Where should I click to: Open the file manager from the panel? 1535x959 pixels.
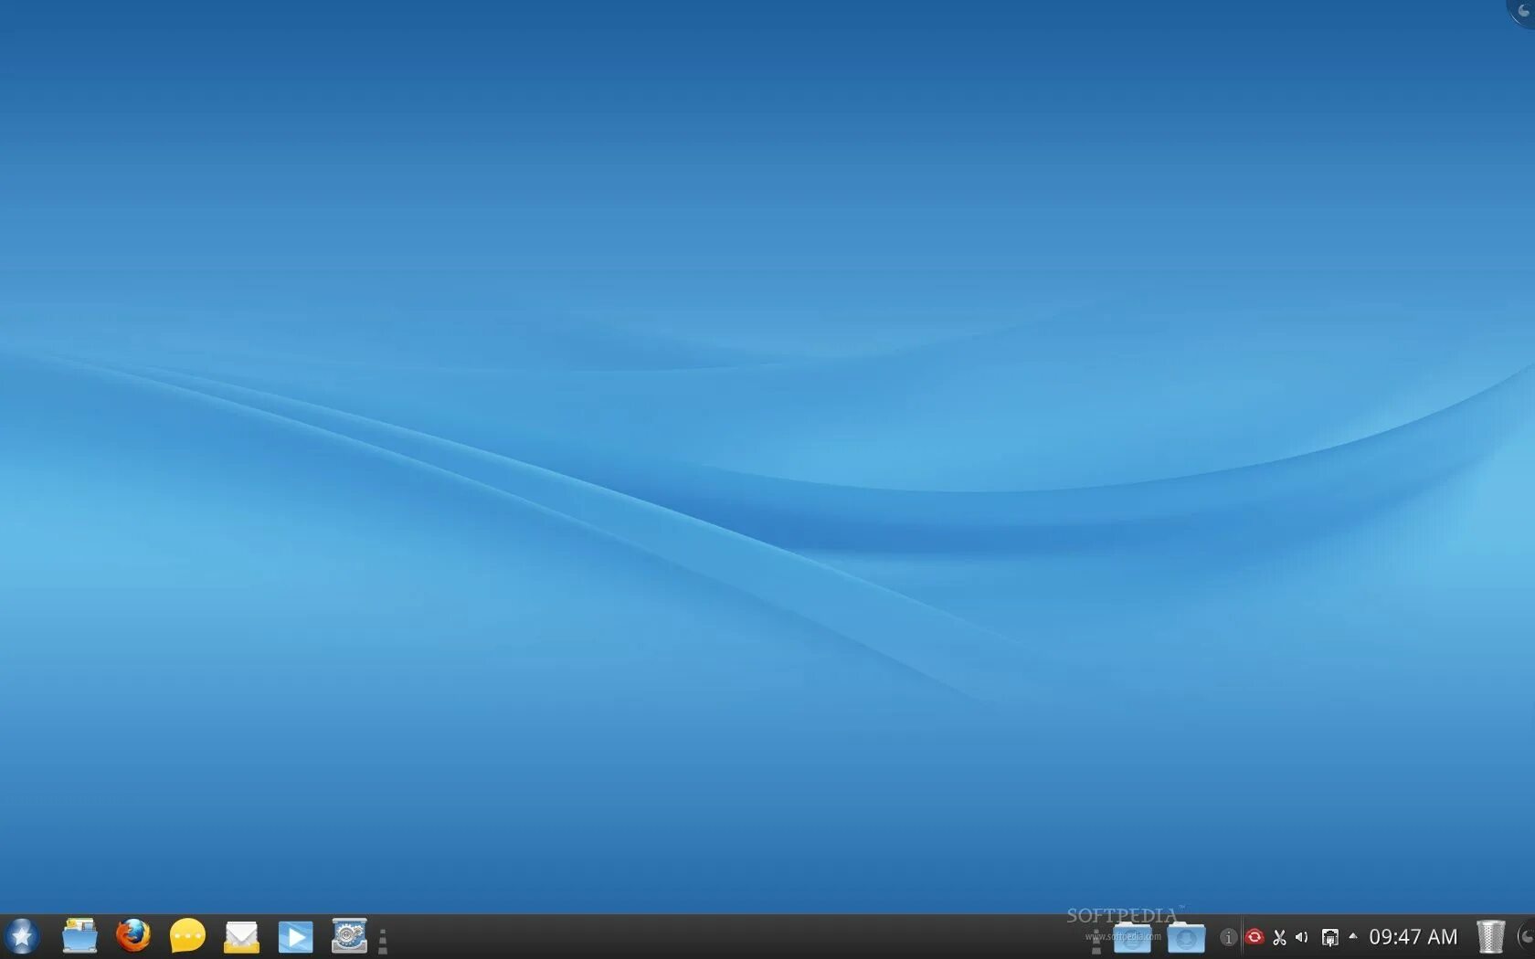[79, 936]
